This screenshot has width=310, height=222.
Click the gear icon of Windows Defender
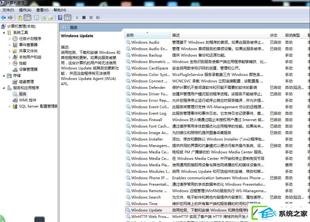pos(128,87)
